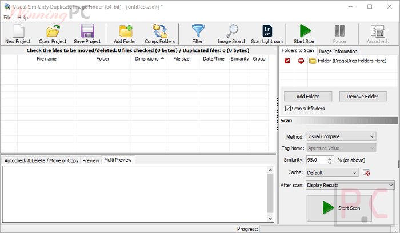The width and height of the screenshot is (400, 233).
Task: Sort by File size column header
Action: tap(182, 59)
